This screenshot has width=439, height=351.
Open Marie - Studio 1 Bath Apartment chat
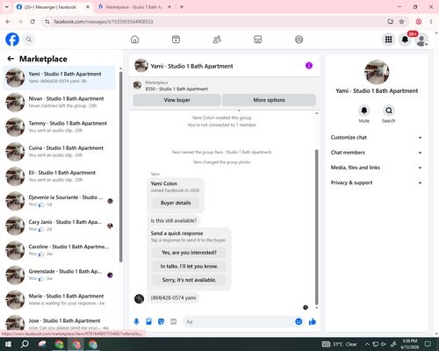(59, 299)
